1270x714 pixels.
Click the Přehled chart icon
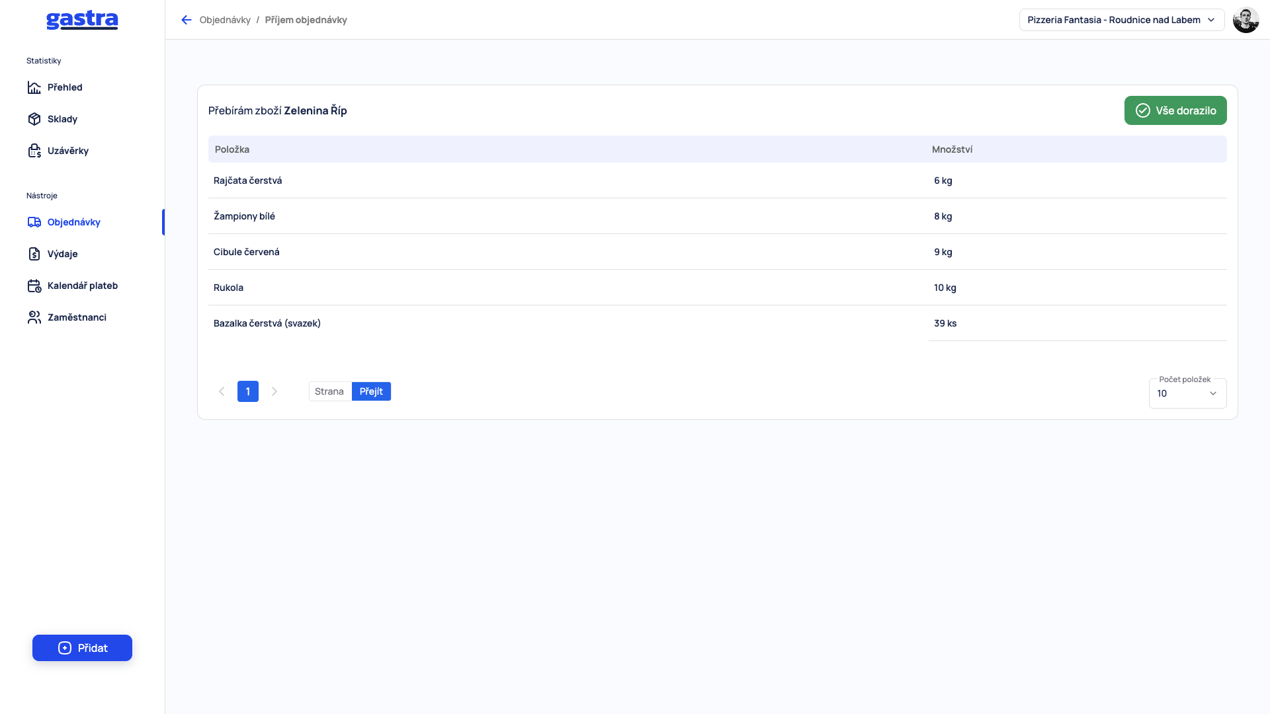click(x=34, y=87)
